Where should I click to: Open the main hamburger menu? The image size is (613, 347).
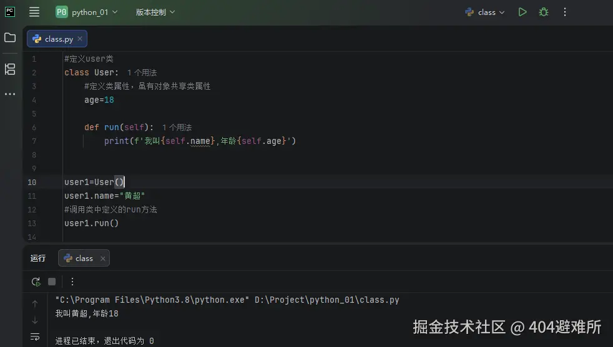pos(34,12)
